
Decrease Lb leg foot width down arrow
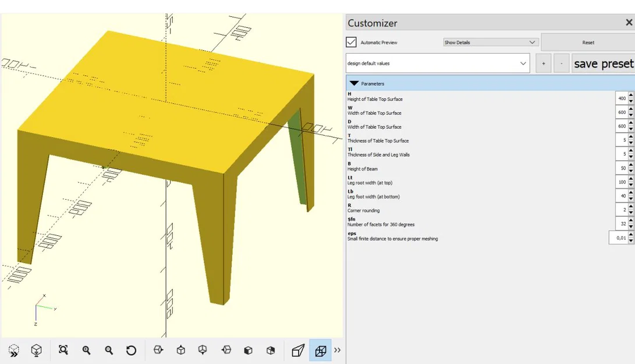[x=630, y=199]
